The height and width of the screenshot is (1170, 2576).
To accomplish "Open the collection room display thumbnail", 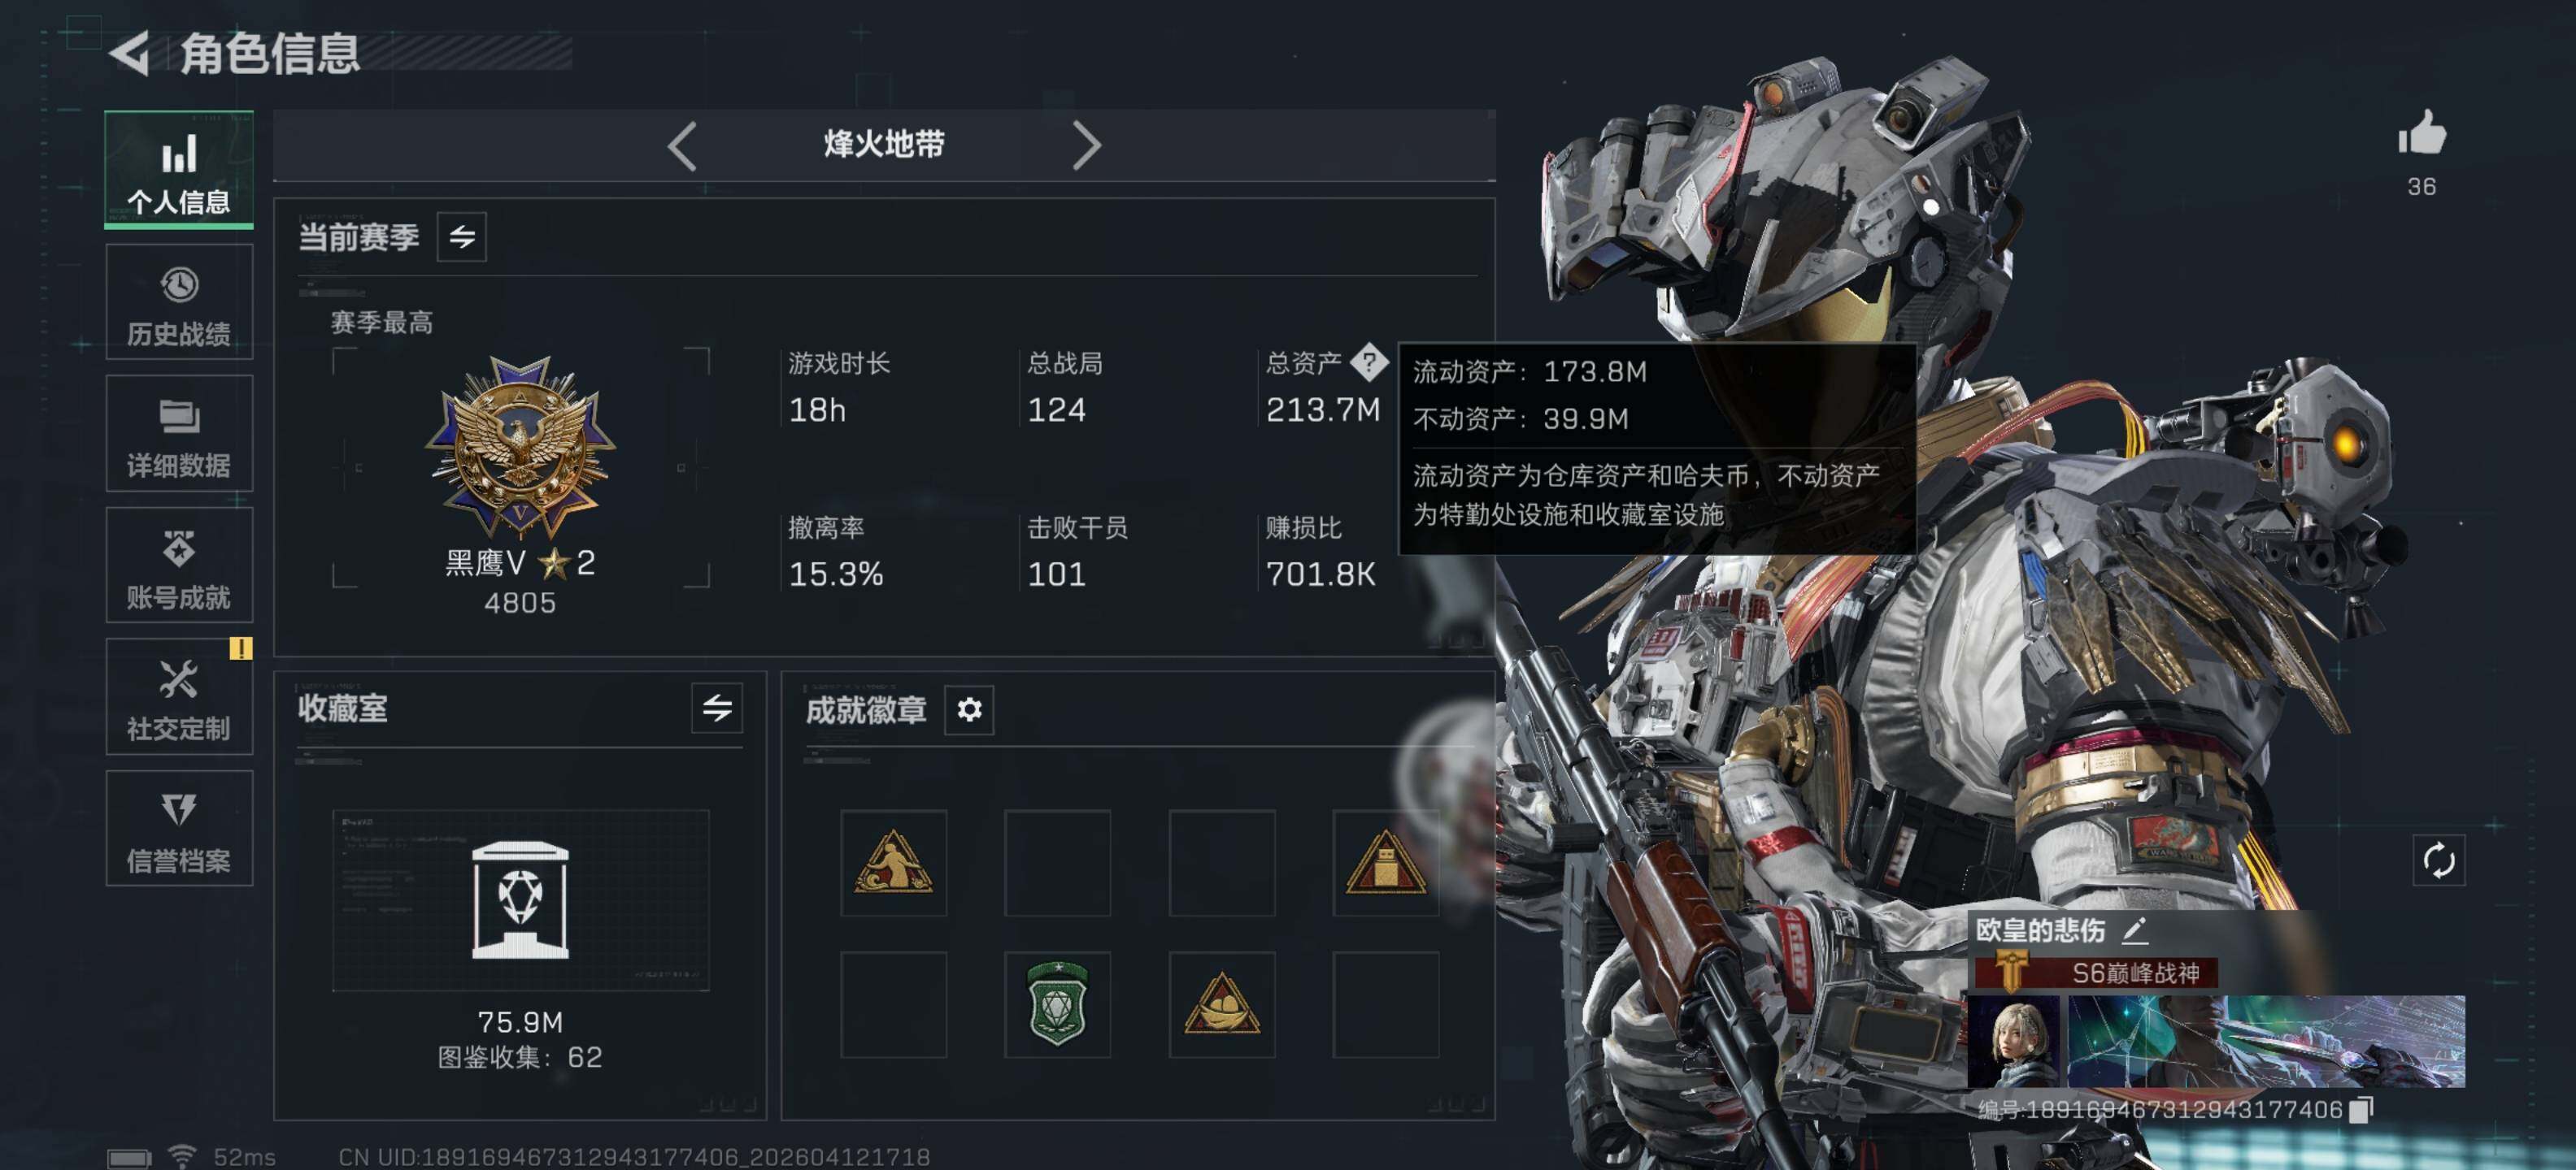I will coord(520,900).
